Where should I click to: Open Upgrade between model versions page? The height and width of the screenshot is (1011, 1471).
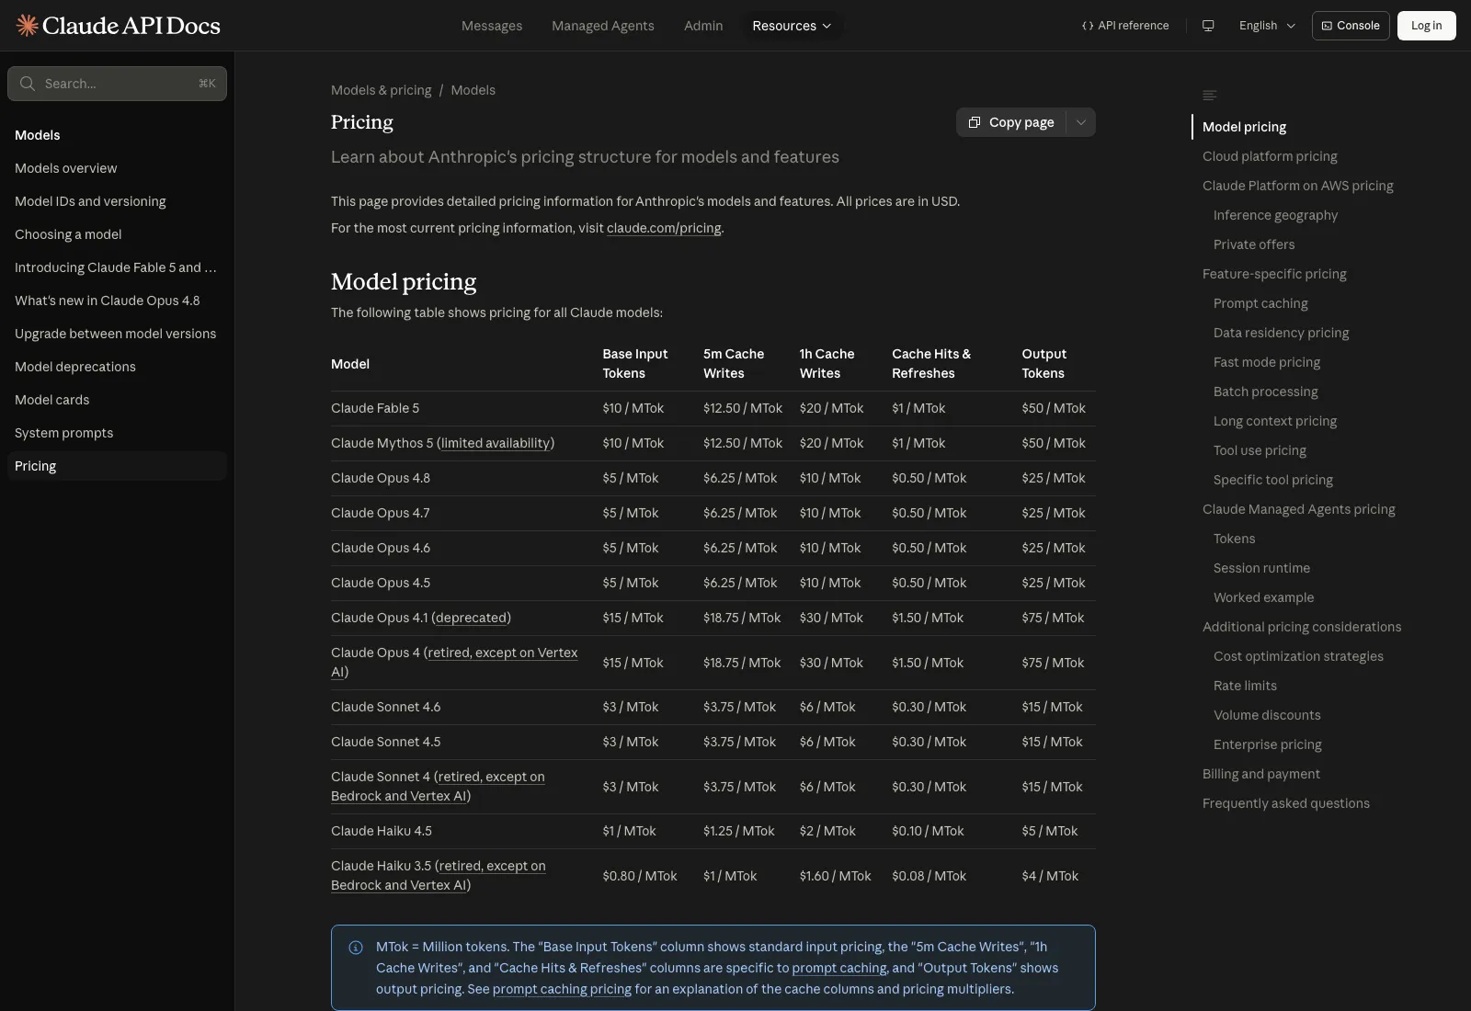(x=115, y=334)
